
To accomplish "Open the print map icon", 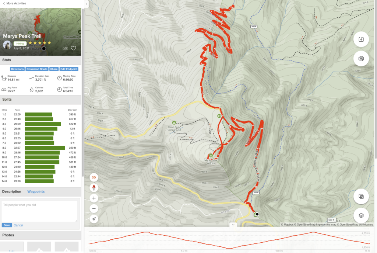I will point(361,59).
